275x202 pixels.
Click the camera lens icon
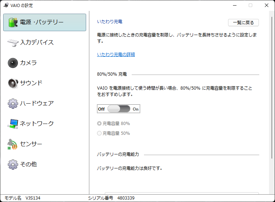(13, 63)
